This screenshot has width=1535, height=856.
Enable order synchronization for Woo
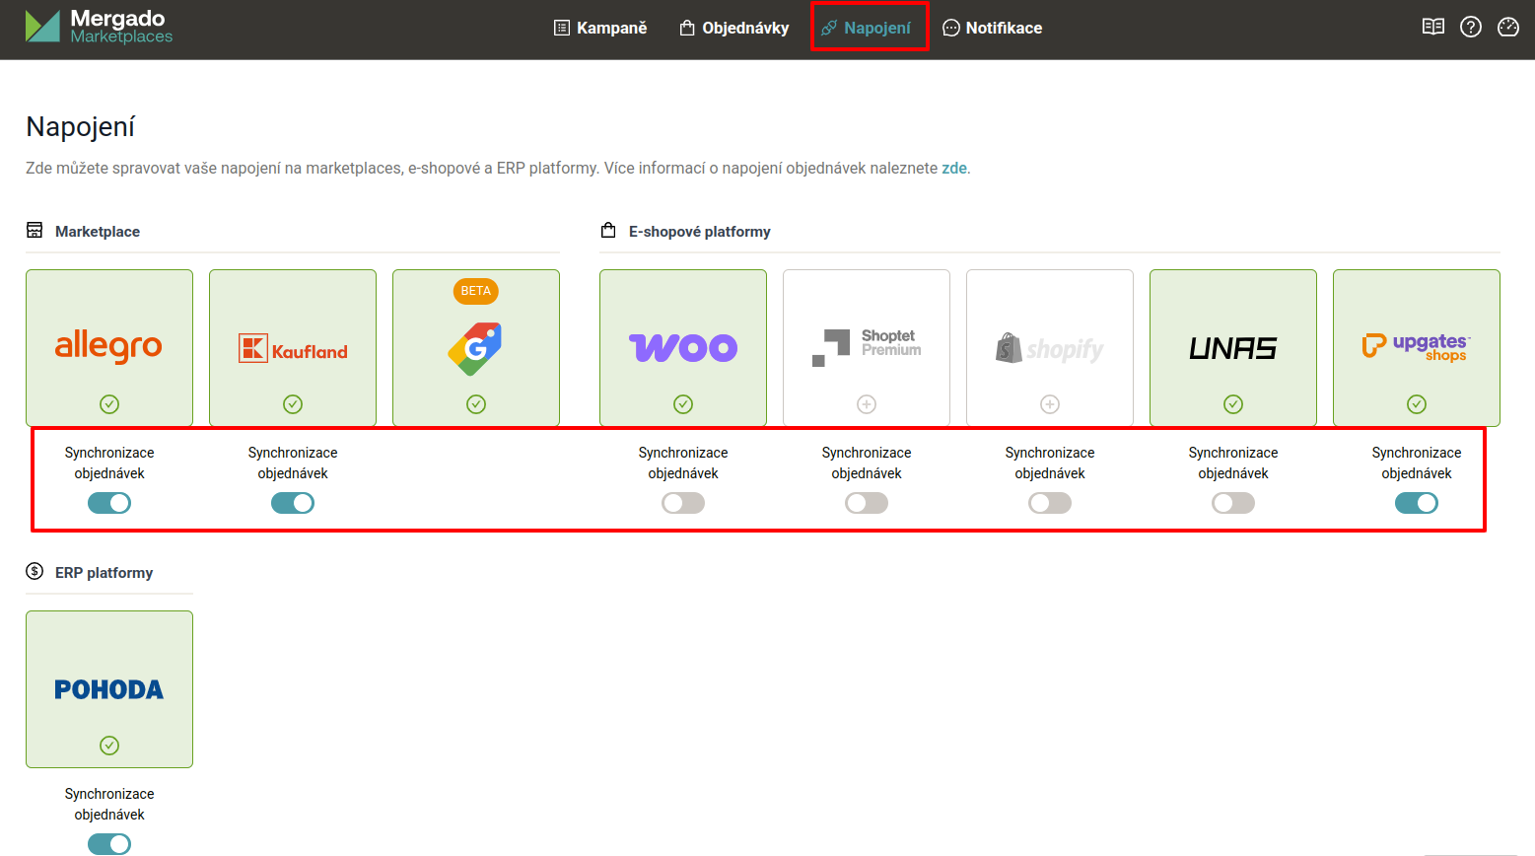coord(683,503)
